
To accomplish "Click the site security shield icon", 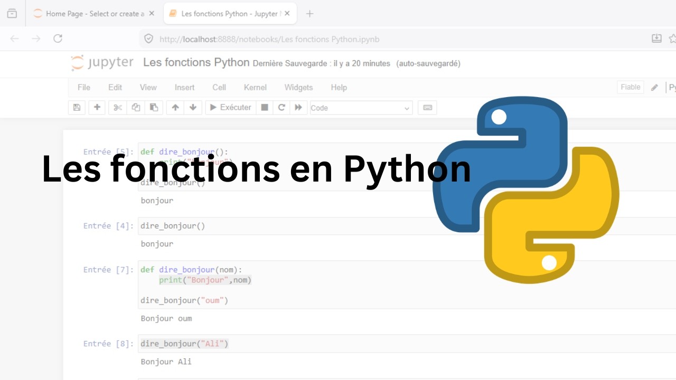I will pos(149,39).
